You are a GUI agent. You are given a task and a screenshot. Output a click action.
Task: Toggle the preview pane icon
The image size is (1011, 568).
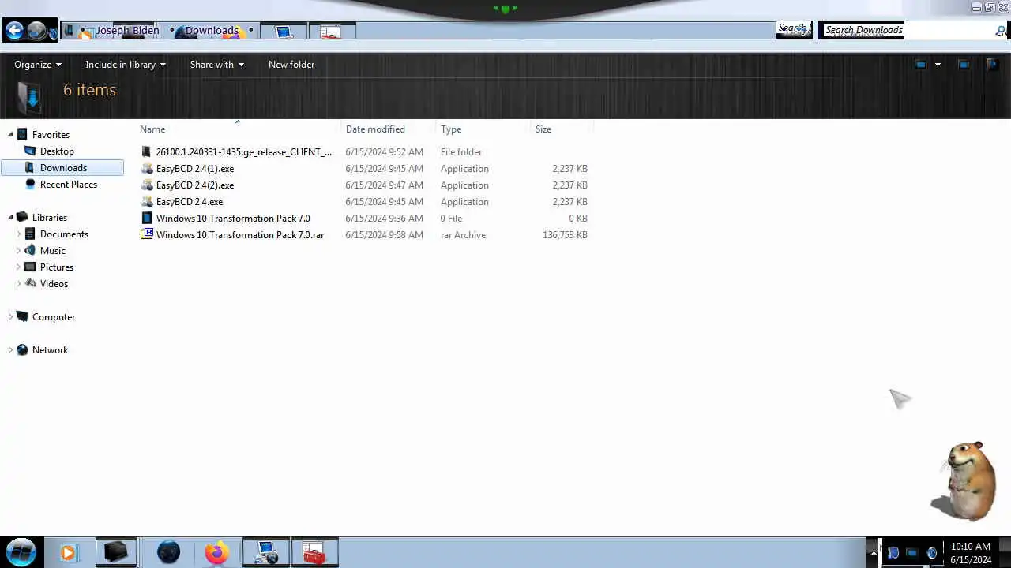point(964,65)
